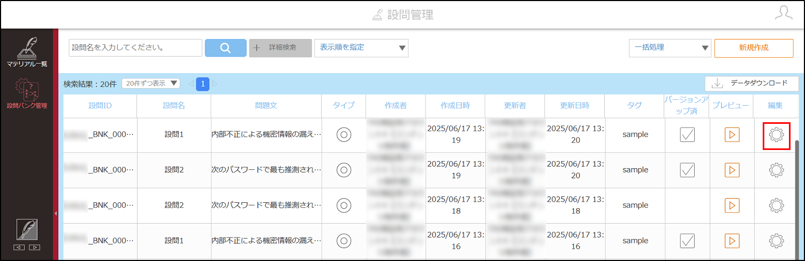This screenshot has width=805, height=261.
Task: Click the 新規作成 button
Action: pos(754,48)
